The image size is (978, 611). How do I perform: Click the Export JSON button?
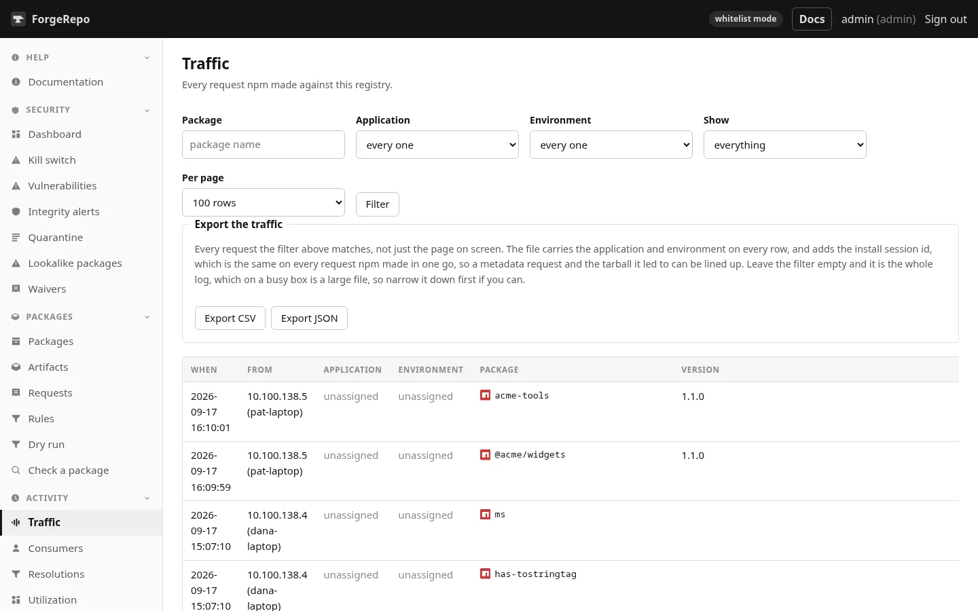[309, 318]
